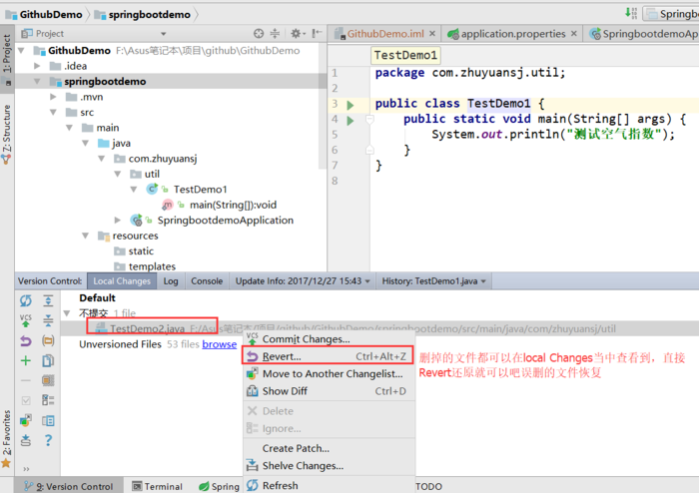Close the application.properties tab

tap(574, 34)
